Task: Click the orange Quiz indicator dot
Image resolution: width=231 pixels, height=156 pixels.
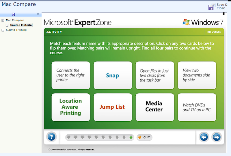Action: pos(140,137)
